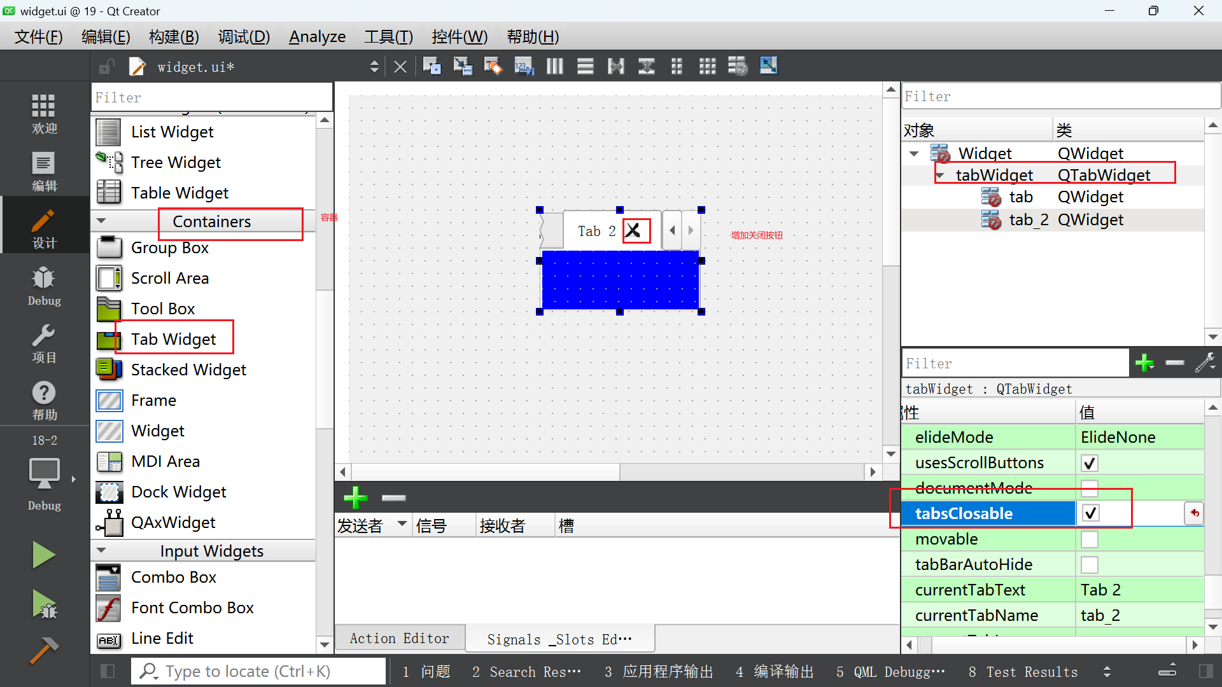
Task: Switch to the Action Editor tab
Action: point(399,639)
